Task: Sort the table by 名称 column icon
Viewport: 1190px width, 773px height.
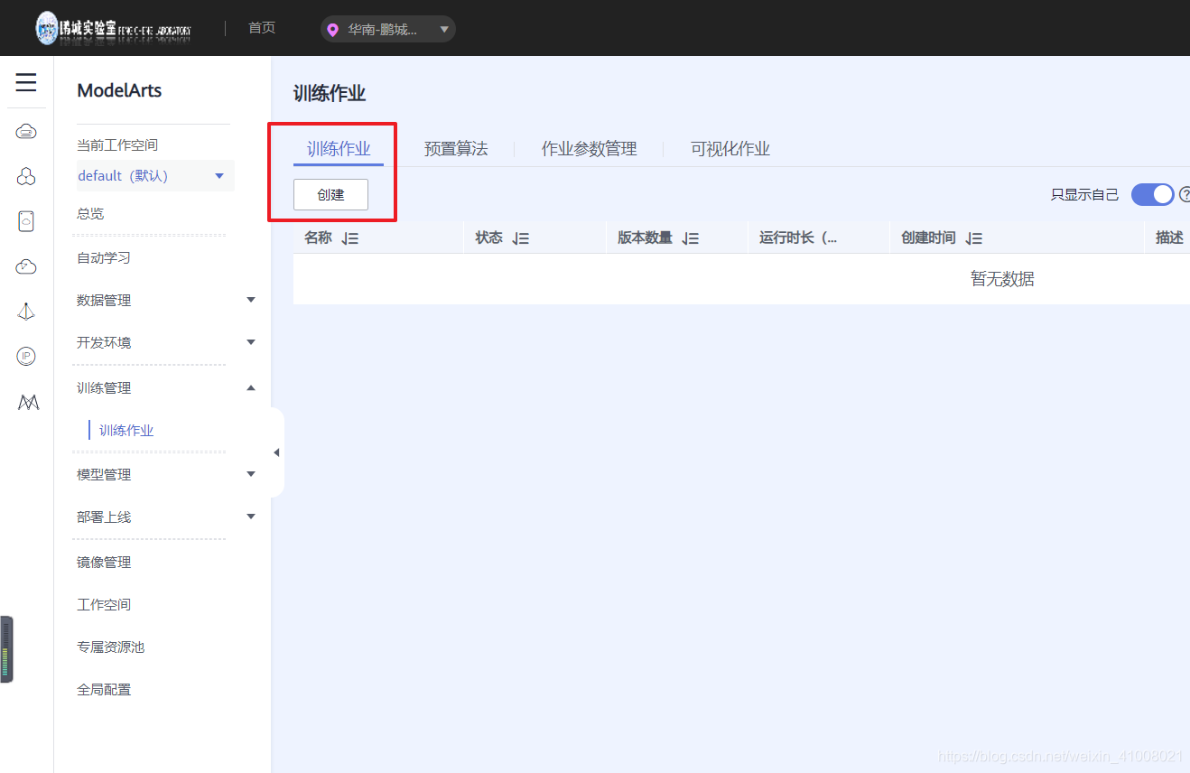Action: (x=351, y=238)
